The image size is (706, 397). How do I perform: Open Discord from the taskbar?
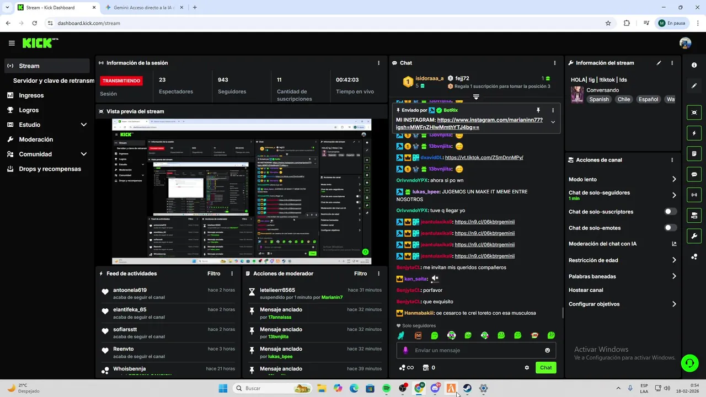[x=435, y=388]
